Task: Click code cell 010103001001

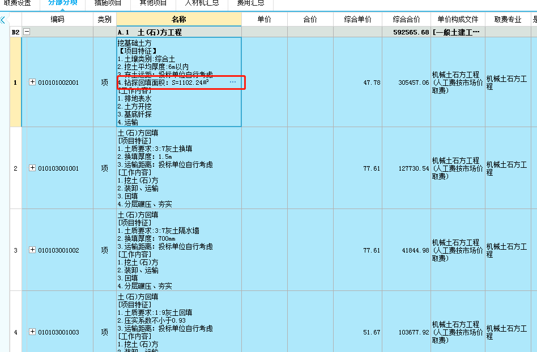Action: [58, 168]
